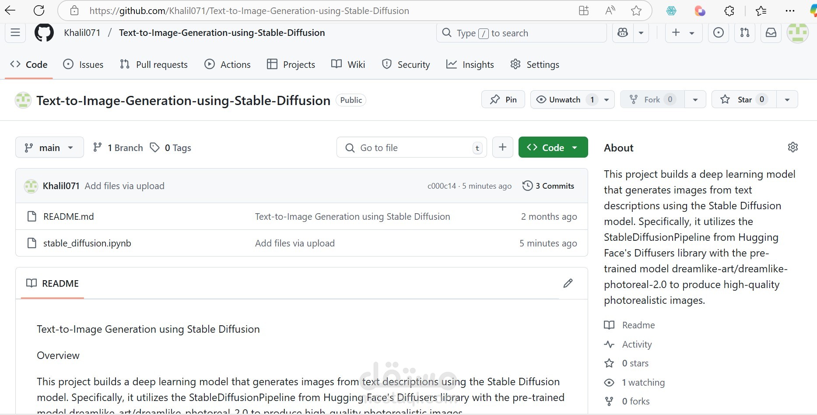Open the split screen browser icon
817x415 pixels.
click(x=584, y=11)
